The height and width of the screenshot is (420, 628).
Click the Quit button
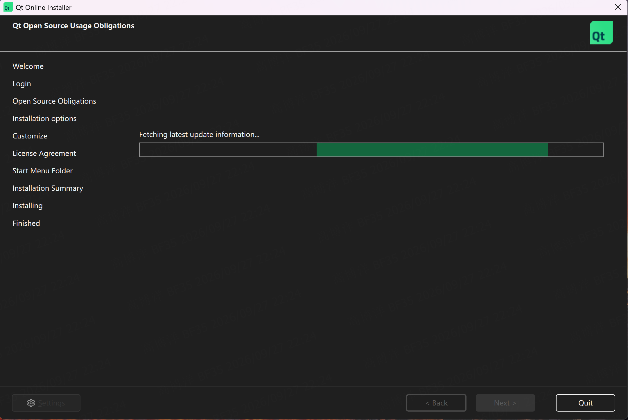pos(585,403)
